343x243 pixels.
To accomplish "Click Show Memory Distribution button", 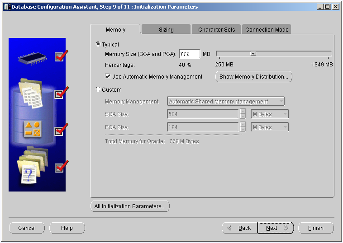I will (254, 77).
